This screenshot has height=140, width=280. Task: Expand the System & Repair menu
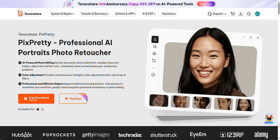62,14
